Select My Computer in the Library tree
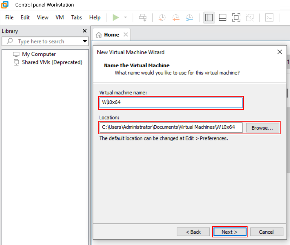This screenshot has width=290, height=245. click(39, 54)
